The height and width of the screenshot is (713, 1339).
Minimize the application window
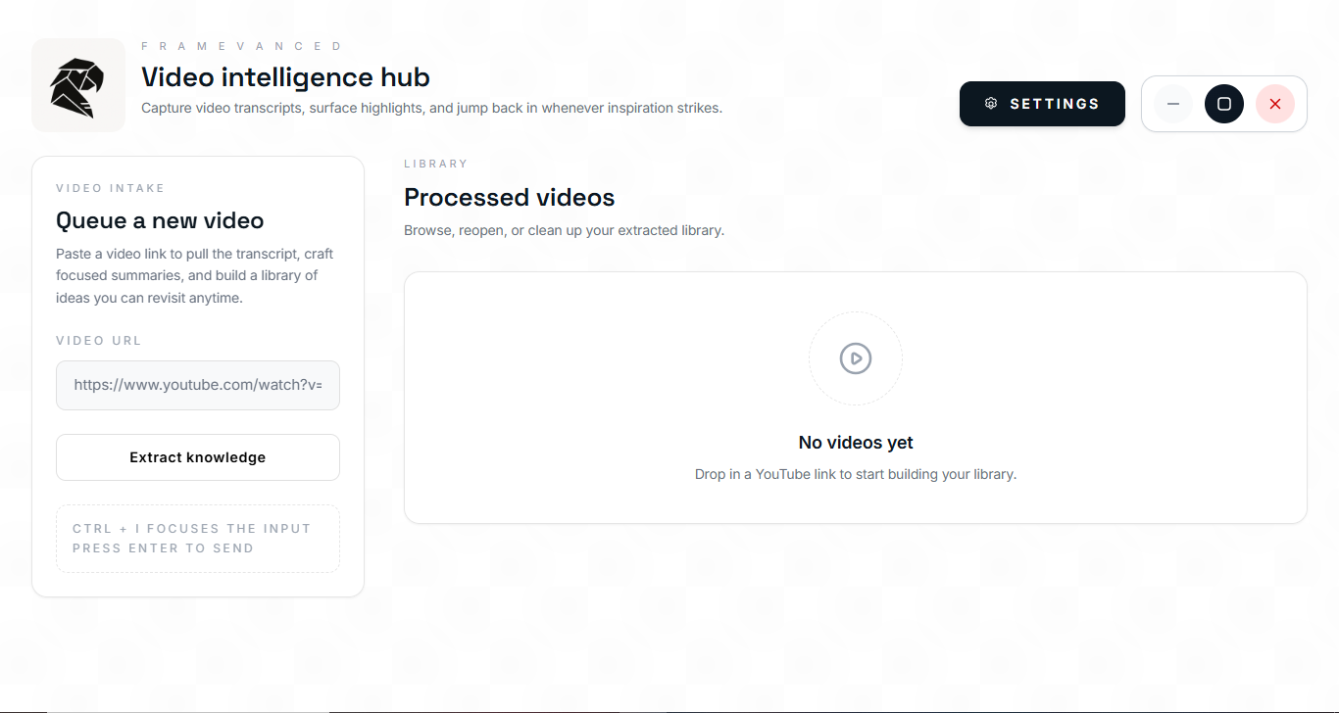(1172, 103)
